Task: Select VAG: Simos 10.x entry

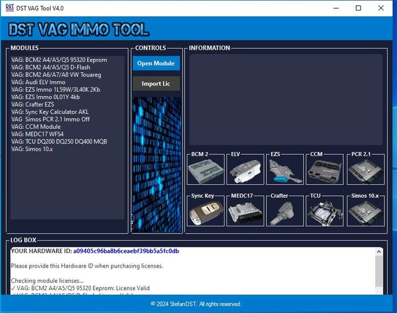Action: click(32, 149)
